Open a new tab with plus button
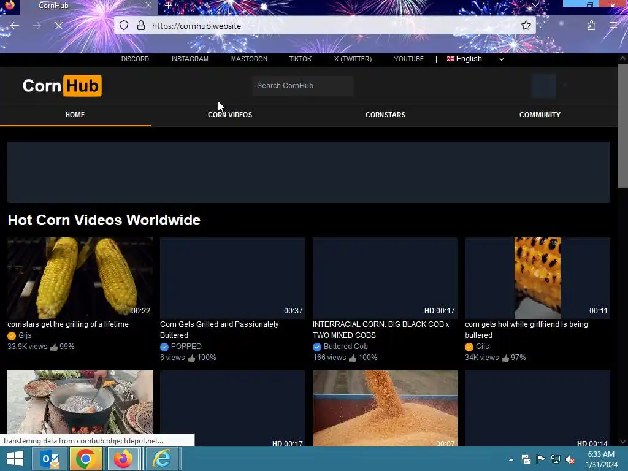 click(169, 6)
